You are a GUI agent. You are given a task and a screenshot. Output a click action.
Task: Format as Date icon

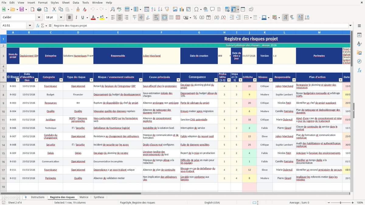tap(208, 18)
